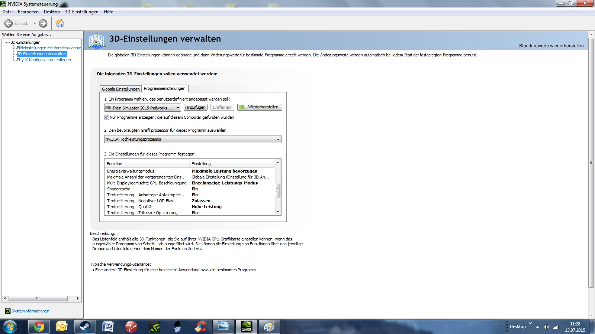Select Texturfilterung – Anisotrope Abtastoptimierung row
This screenshot has width=595, height=334.
190,195
